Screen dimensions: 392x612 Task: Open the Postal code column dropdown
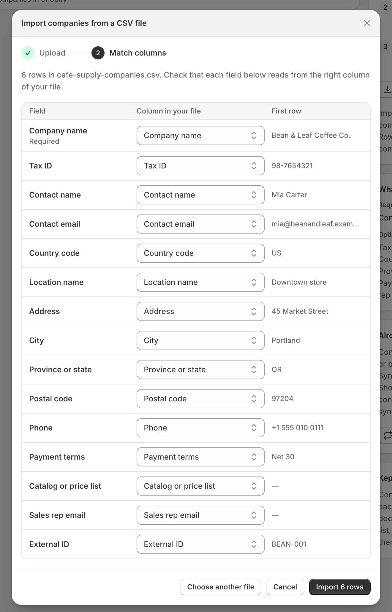(200, 399)
